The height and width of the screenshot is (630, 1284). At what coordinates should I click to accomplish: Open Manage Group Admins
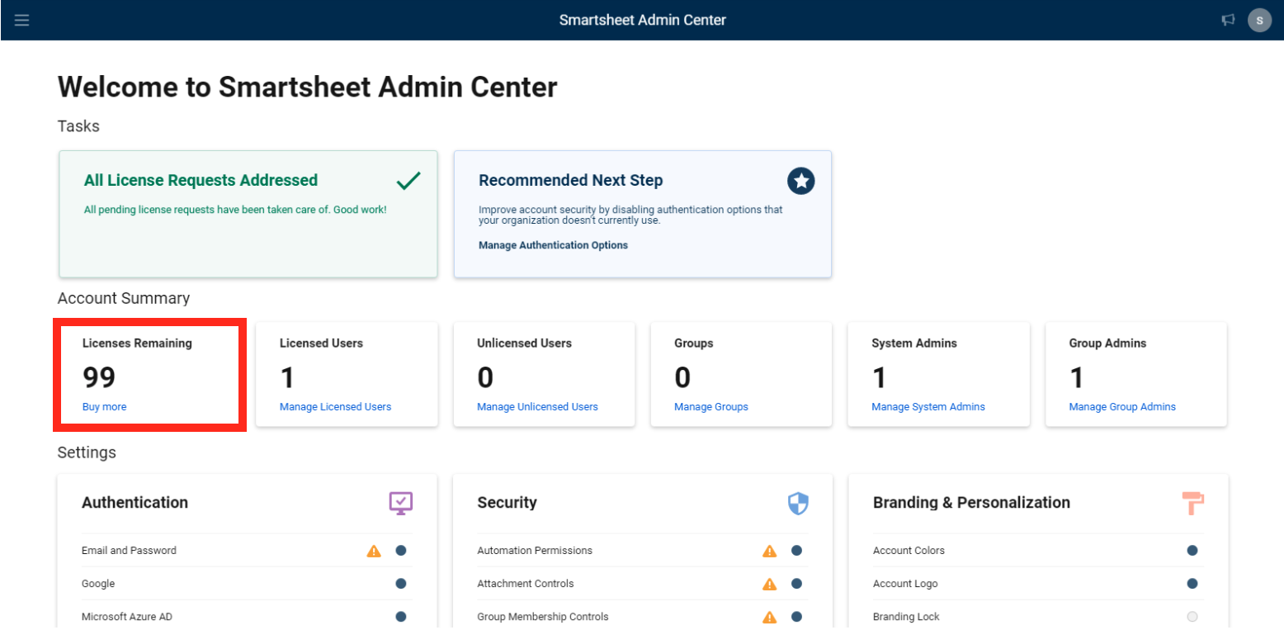tap(1122, 407)
